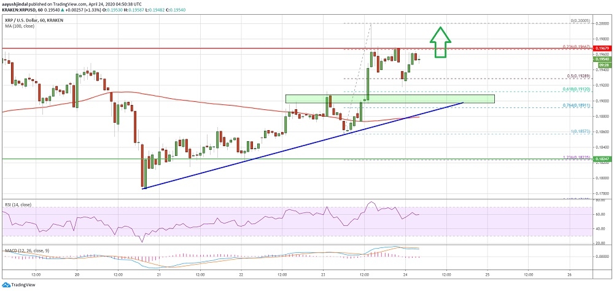Screen dimensions: 614x291
Task: Click the 0.18600 price axis tick
Action: (x=602, y=132)
